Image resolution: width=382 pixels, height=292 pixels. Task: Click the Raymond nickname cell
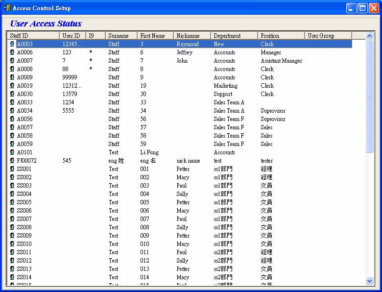point(188,44)
